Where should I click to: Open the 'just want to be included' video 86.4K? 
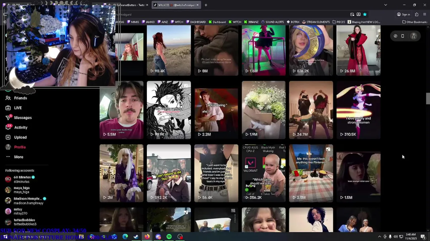coord(216,173)
